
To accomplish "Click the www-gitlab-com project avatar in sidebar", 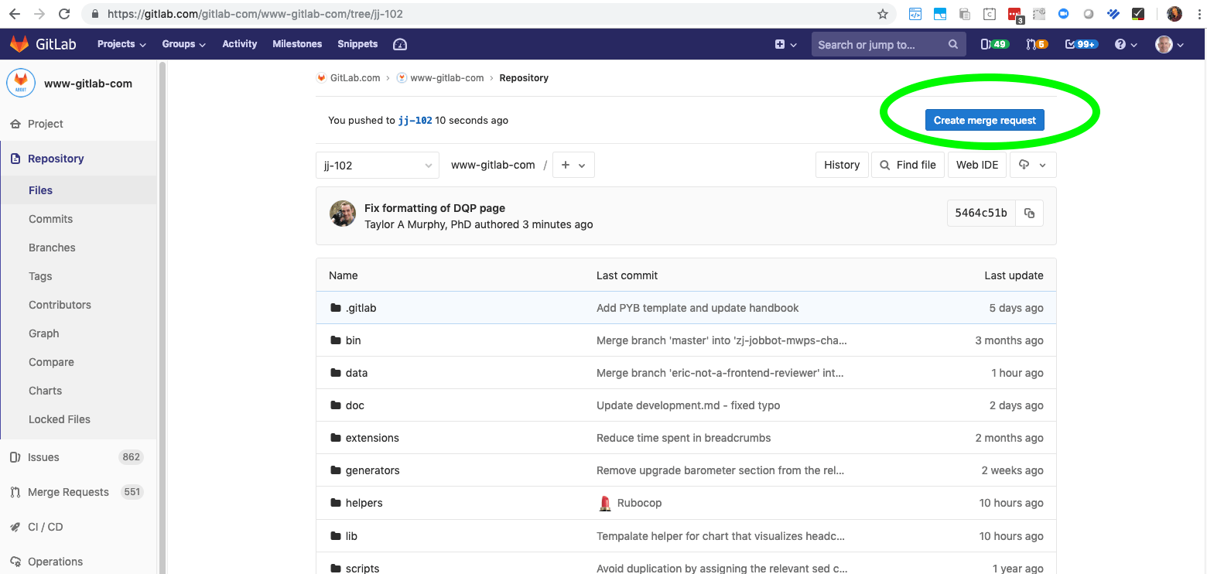I will (21, 83).
